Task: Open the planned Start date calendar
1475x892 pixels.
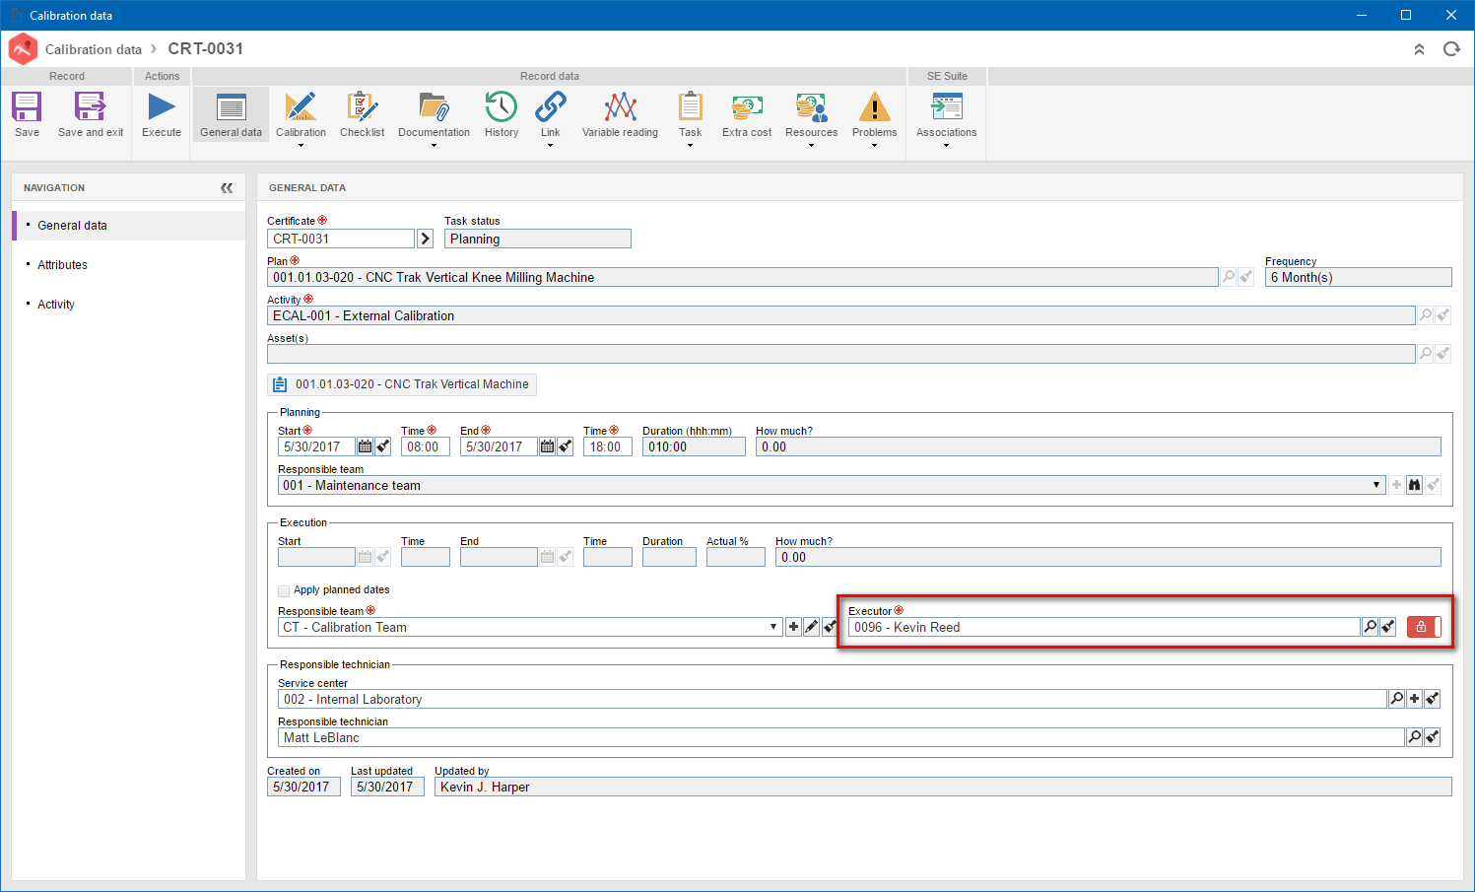Action: click(365, 446)
